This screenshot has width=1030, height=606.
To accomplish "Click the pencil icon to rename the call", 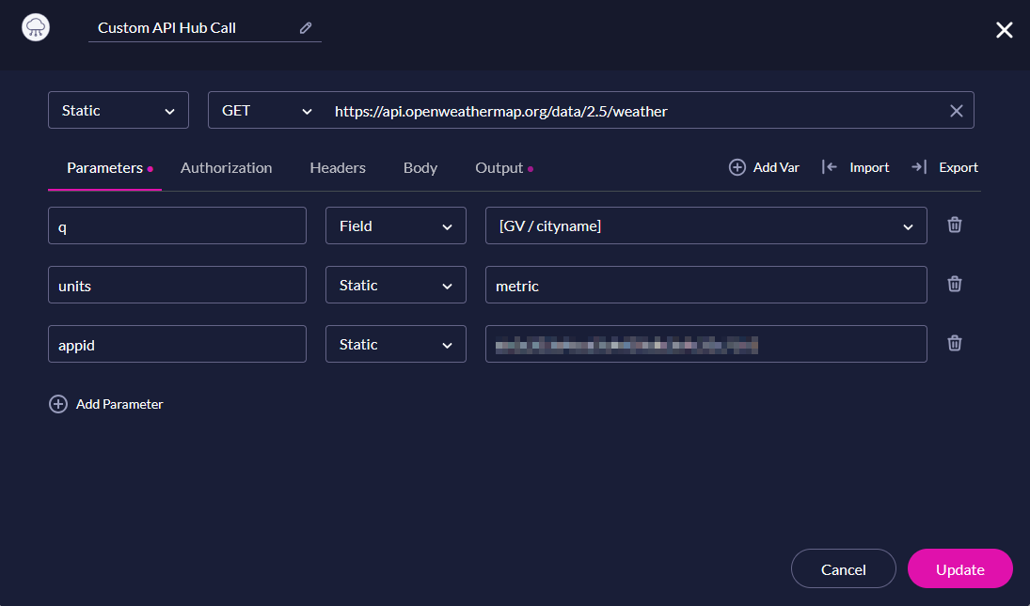I will (x=305, y=28).
